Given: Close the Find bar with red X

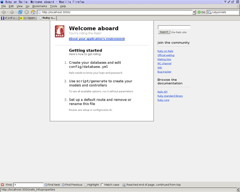Looking at the screenshot, I should [x=2, y=185].
